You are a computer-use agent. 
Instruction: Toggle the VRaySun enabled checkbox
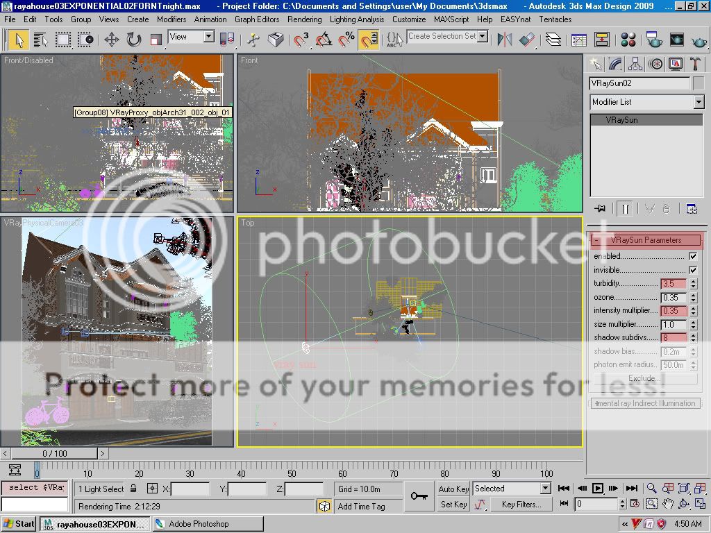coord(693,256)
